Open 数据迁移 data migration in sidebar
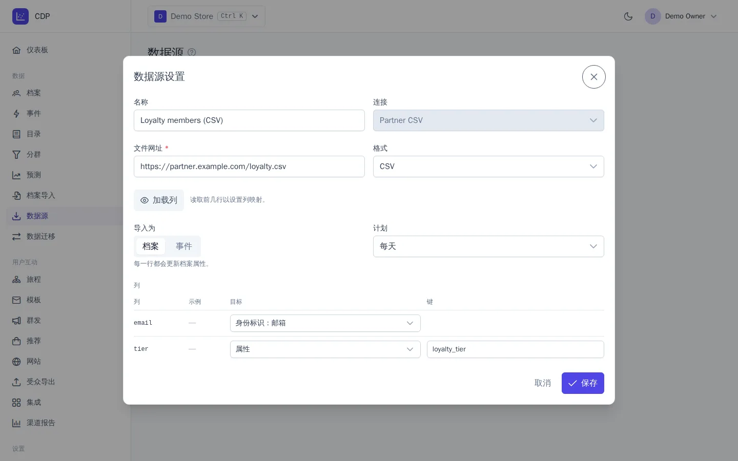Image resolution: width=738 pixels, height=461 pixels. (65, 237)
